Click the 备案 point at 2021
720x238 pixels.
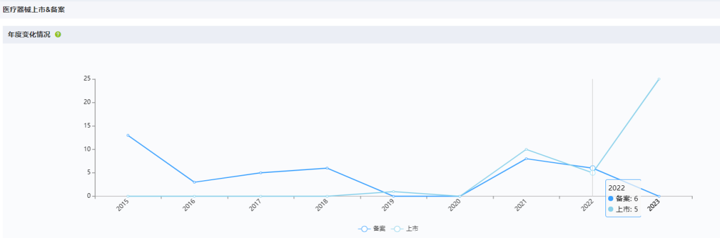526,159
